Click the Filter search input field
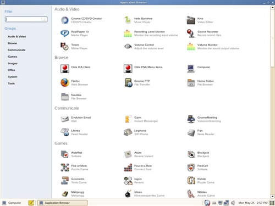This screenshot has width=275, height=206. pyautogui.click(x=26, y=19)
